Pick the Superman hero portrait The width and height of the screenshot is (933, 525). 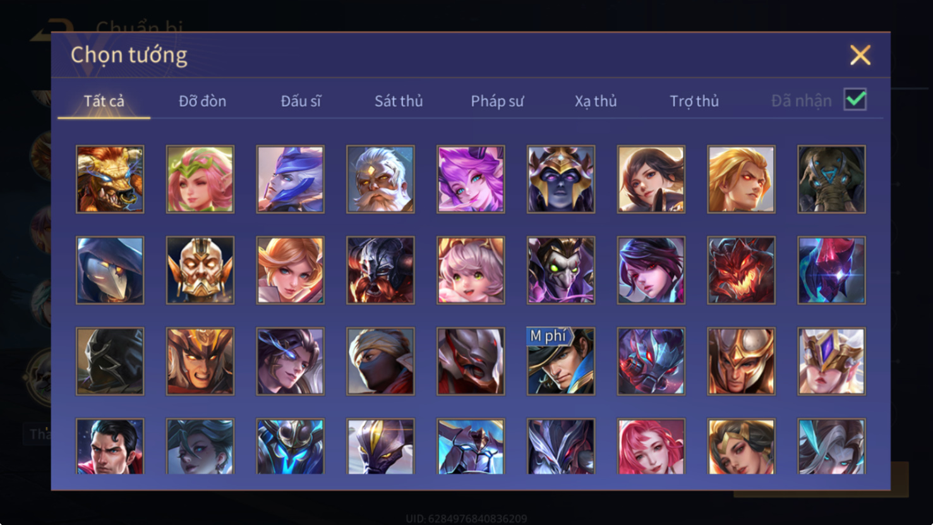pyautogui.click(x=110, y=446)
